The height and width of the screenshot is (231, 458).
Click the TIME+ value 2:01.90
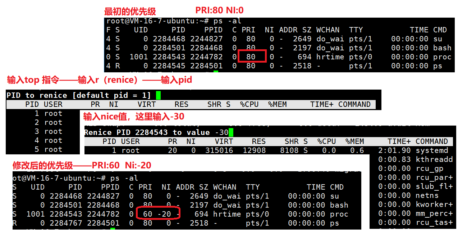pyautogui.click(x=394, y=150)
